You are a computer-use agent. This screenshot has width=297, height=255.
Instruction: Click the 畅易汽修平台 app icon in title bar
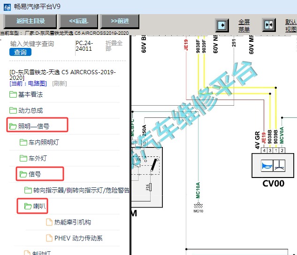click(7, 7)
